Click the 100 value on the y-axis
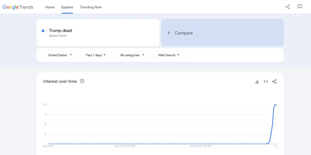The image size is (311, 155). tap(44, 104)
